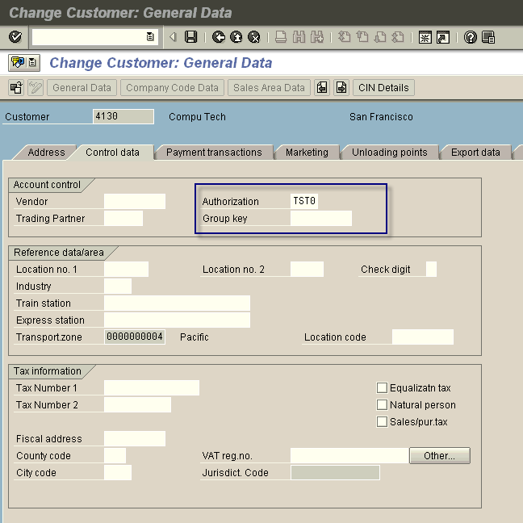Viewport: 523px width, 523px height.
Task: Click the CIN Details button
Action: point(383,88)
